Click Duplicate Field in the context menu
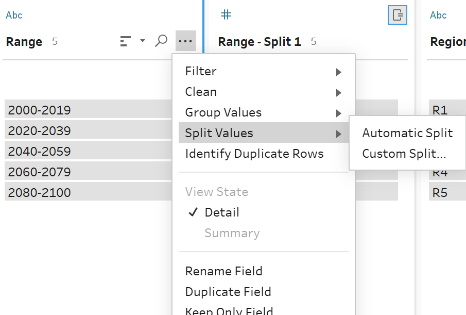Image resolution: width=466 pixels, height=315 pixels. 228,292
